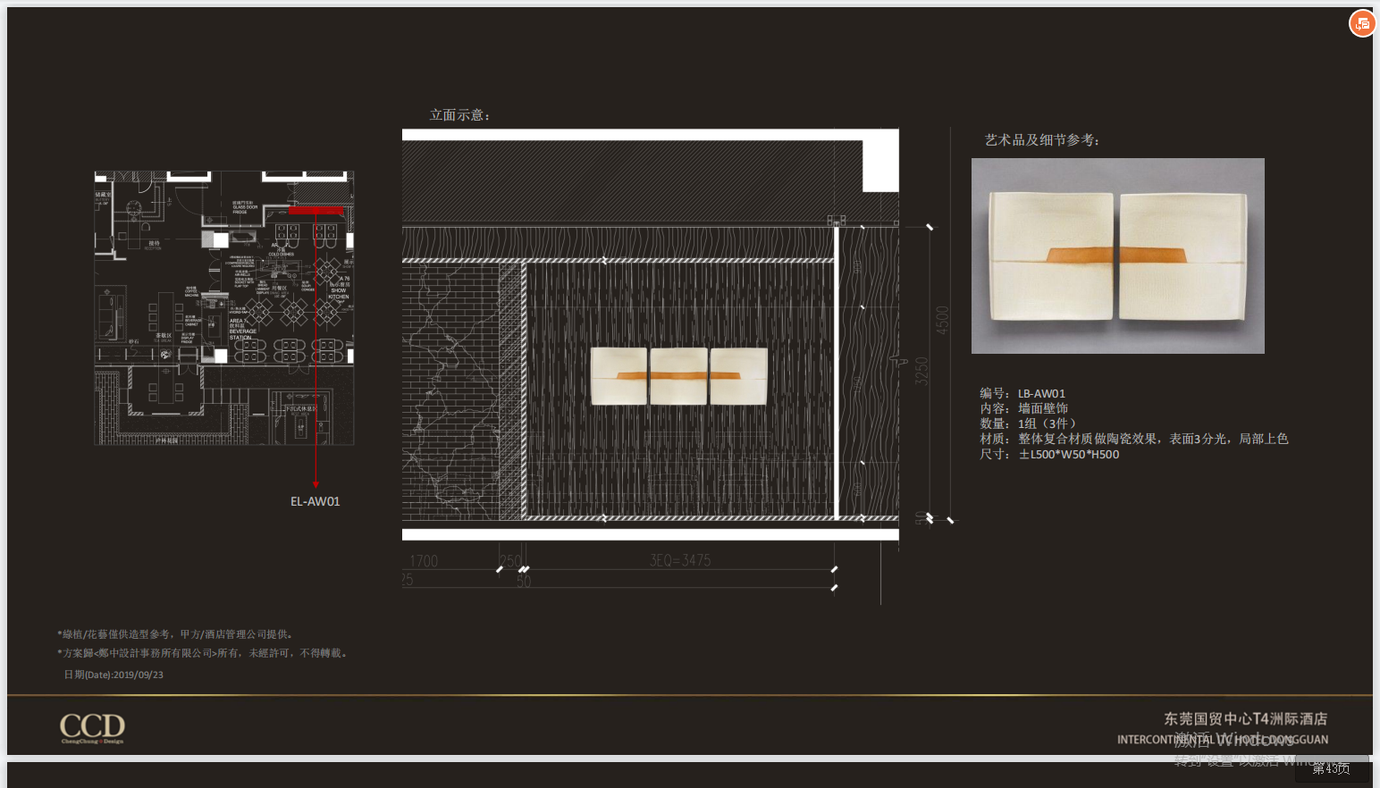This screenshot has width=1380, height=788.
Task: Click the elevation drawing
Action: 651,335
